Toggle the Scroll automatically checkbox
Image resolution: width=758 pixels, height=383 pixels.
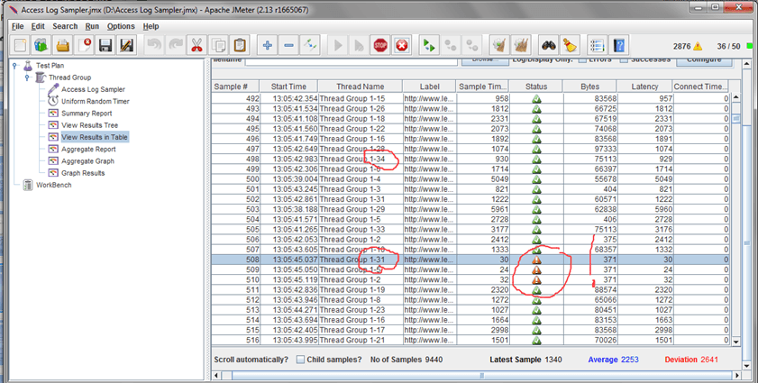click(x=300, y=360)
